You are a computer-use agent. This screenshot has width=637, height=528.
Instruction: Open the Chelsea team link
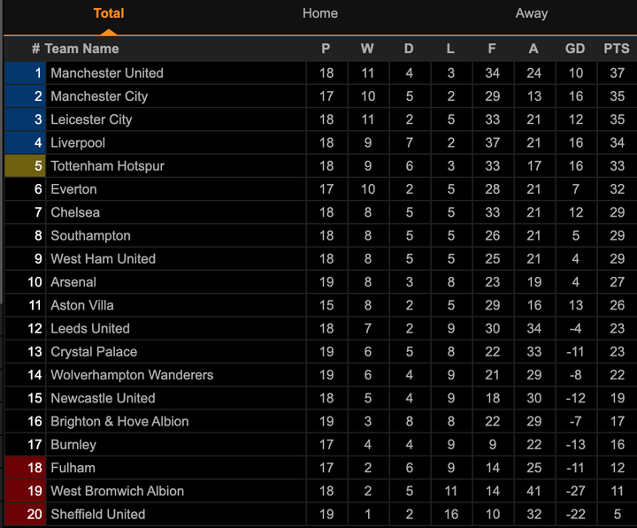(75, 212)
